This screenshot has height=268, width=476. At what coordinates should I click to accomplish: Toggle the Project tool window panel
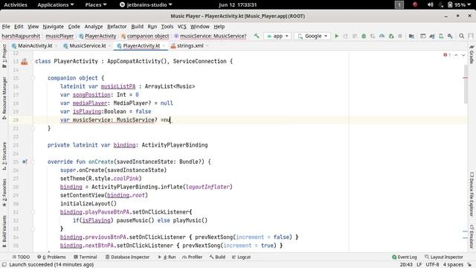[x=4, y=56]
